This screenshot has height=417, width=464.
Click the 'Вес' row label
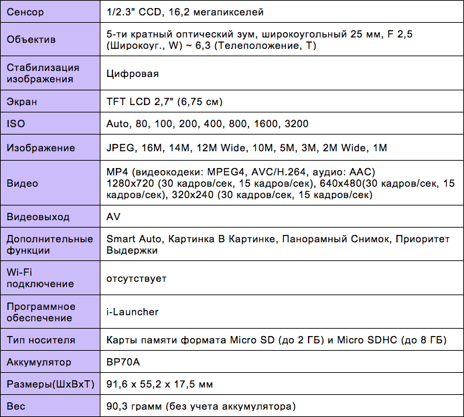click(15, 406)
